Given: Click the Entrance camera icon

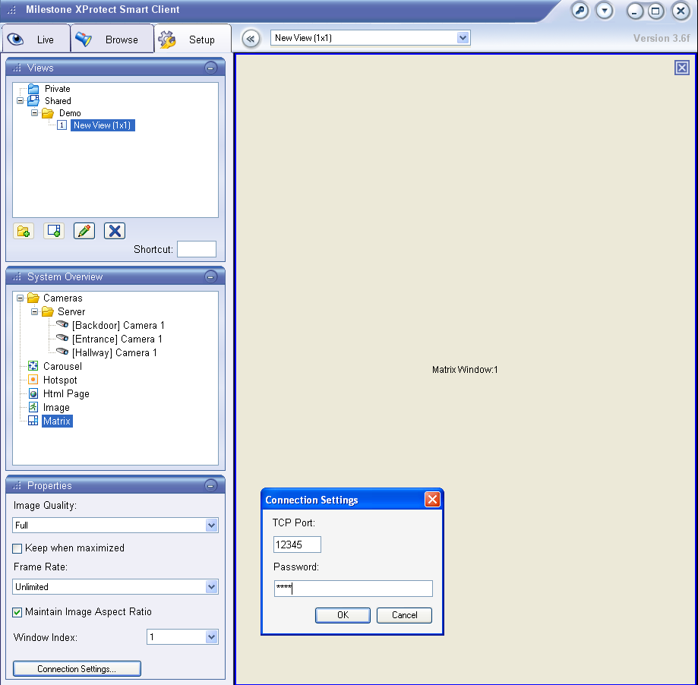Looking at the screenshot, I should [x=62, y=338].
